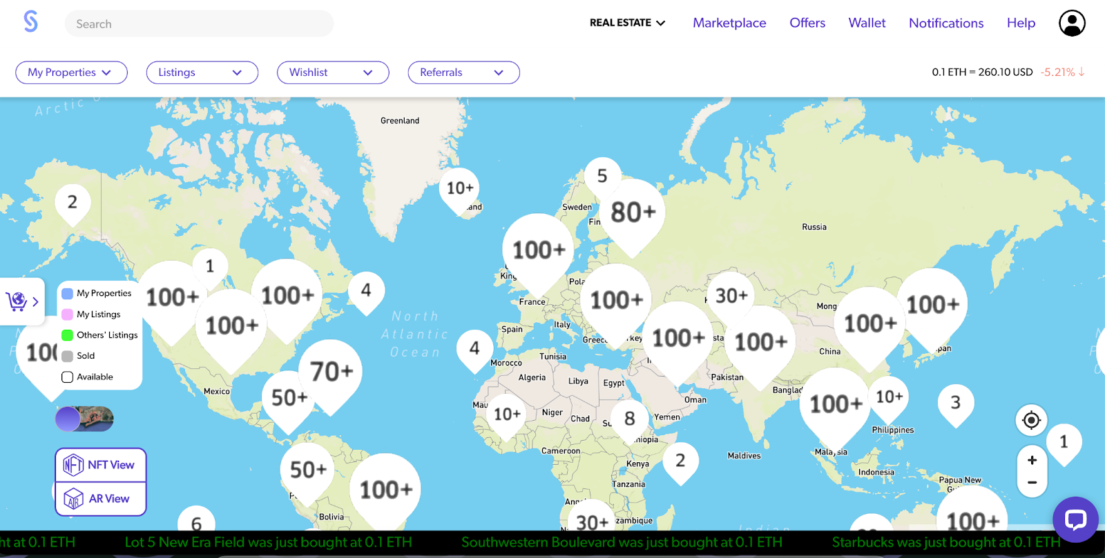Go to Marketplace
1105x558 pixels.
tap(729, 23)
